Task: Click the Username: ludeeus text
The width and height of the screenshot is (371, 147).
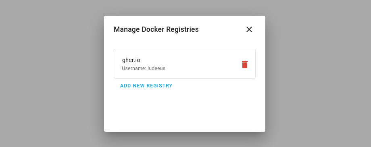Action: tap(144, 68)
